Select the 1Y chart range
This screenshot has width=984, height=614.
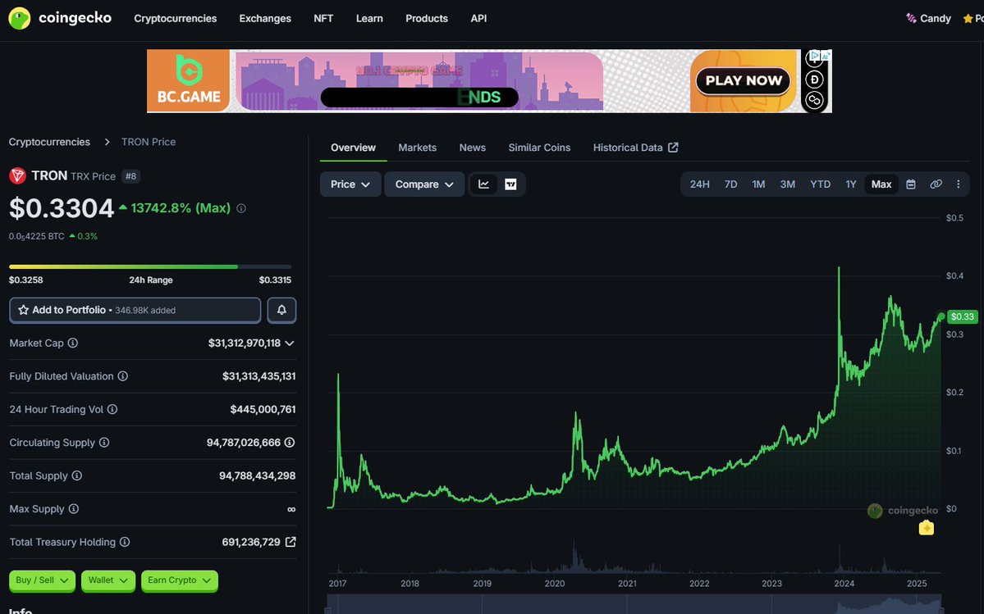(851, 184)
